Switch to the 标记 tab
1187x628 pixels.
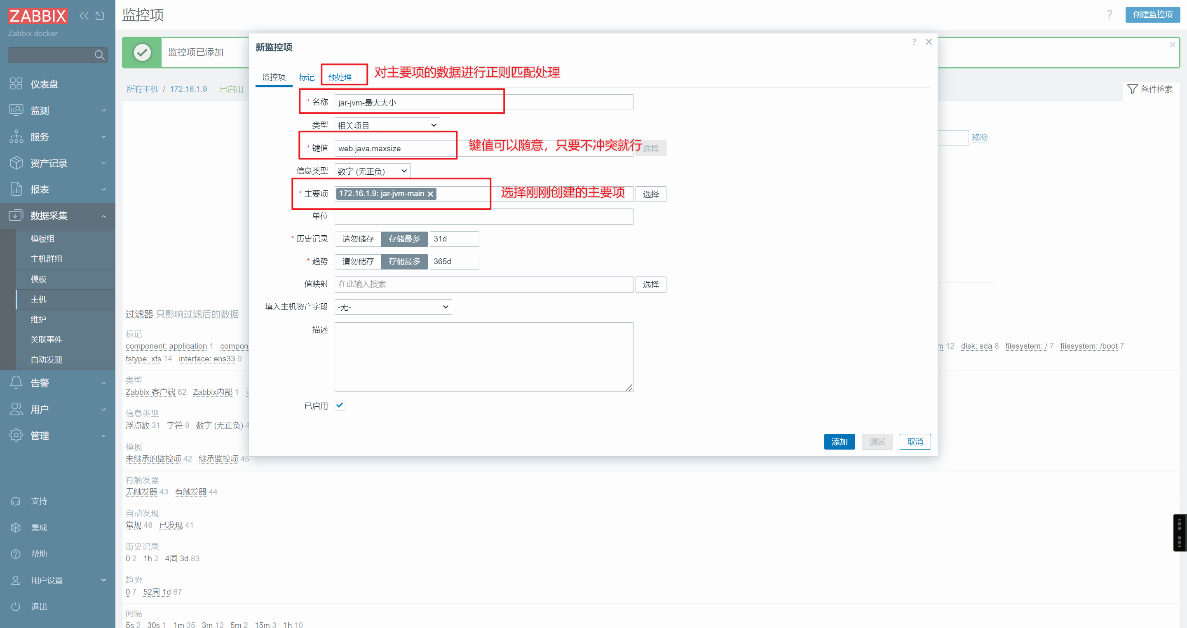pyautogui.click(x=307, y=77)
